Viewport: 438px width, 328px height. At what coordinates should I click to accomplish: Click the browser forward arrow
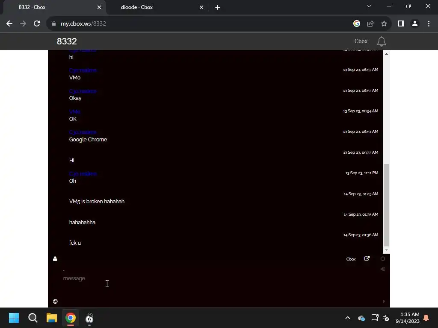point(23,24)
